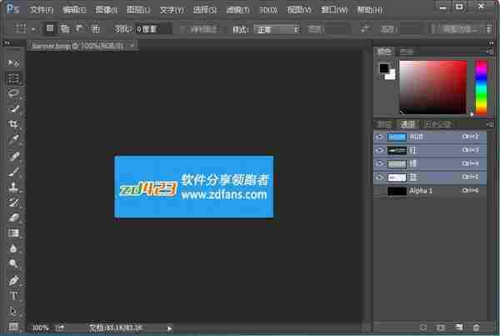The height and width of the screenshot is (336, 500).
Task: Open the 帮助(H) menu
Action: click(x=369, y=10)
